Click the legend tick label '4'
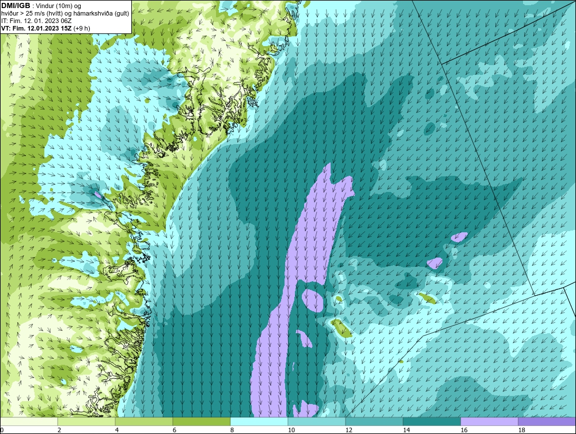Screen dimensions: 576x434 117,430
